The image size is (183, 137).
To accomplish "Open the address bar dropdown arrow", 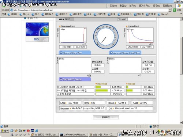I will tap(170, 10).
